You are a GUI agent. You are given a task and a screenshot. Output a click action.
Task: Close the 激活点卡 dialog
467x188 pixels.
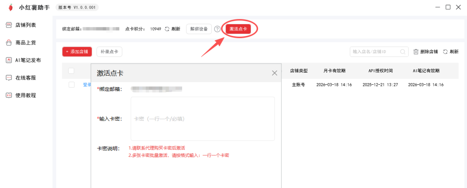coord(275,73)
